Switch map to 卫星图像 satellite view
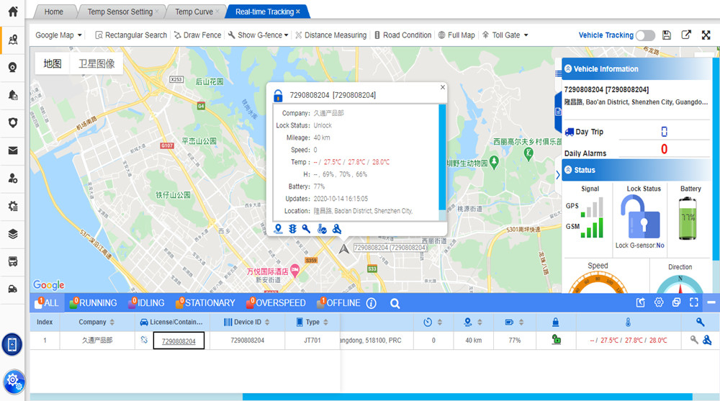The width and height of the screenshot is (720, 401). [96, 63]
